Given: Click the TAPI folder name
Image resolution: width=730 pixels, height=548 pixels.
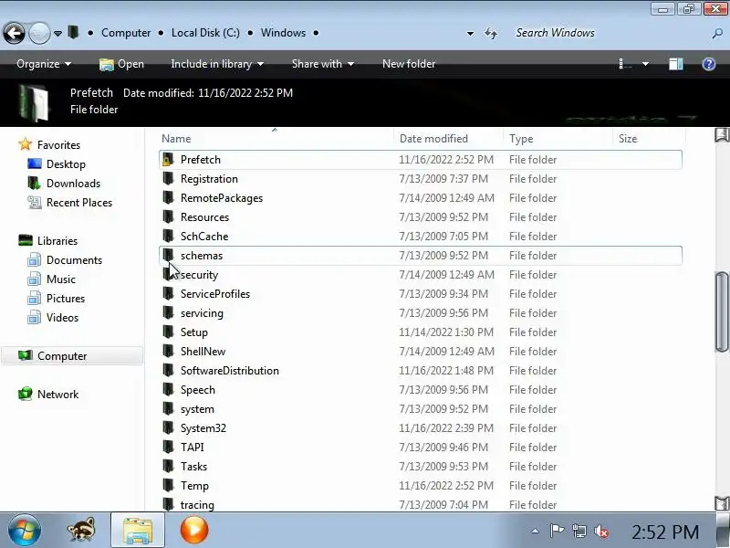Looking at the screenshot, I should coord(193,448).
